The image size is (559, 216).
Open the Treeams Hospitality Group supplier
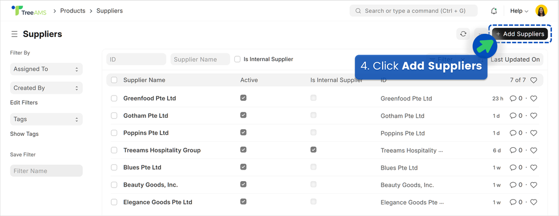pyautogui.click(x=162, y=151)
